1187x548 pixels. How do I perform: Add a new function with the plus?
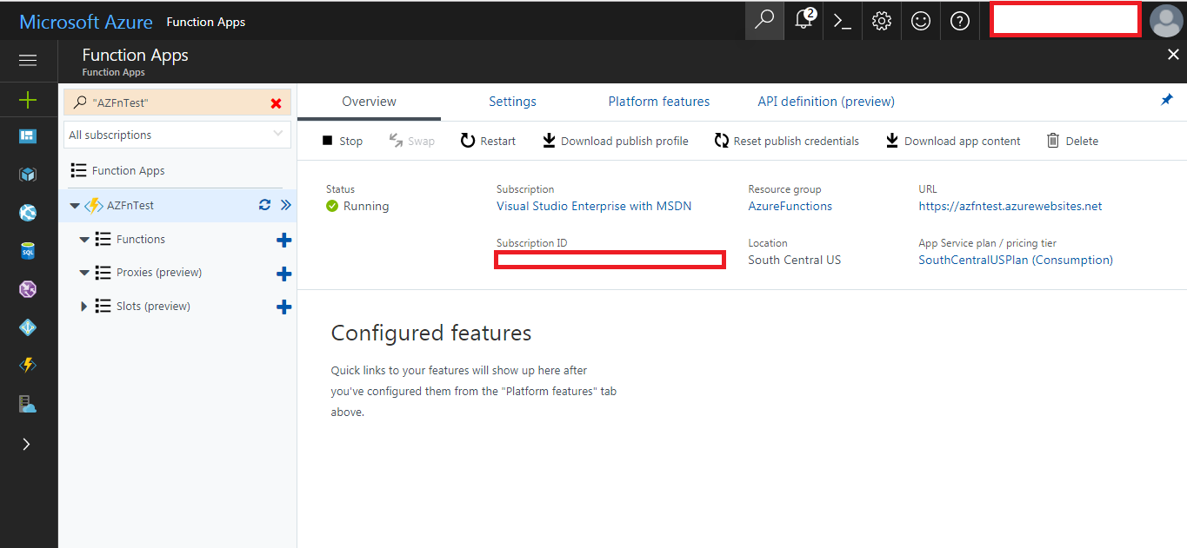283,240
